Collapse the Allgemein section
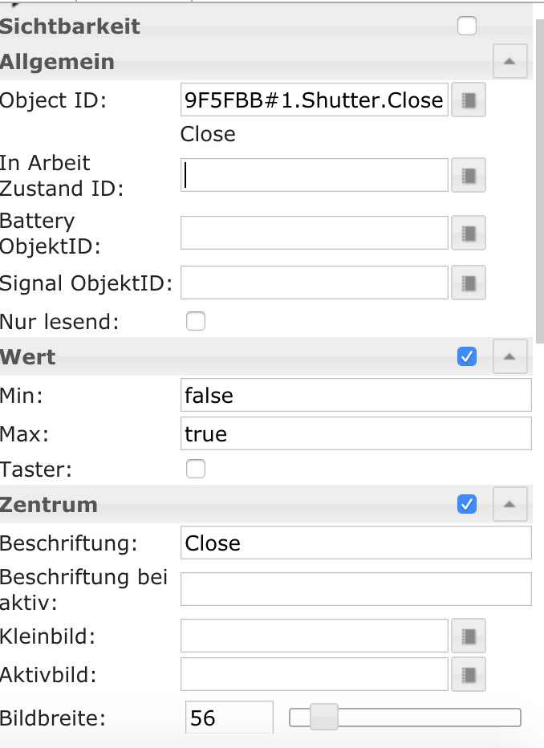 509,61
